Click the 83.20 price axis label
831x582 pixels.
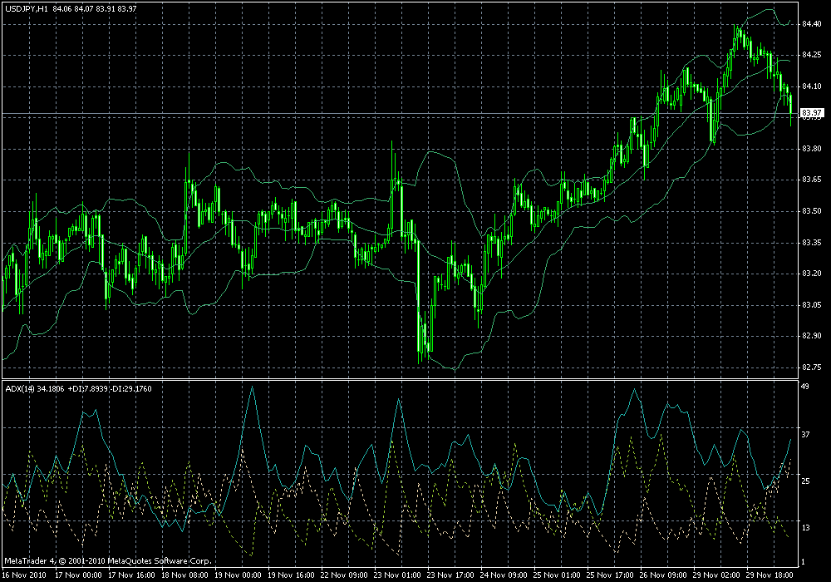pos(812,274)
